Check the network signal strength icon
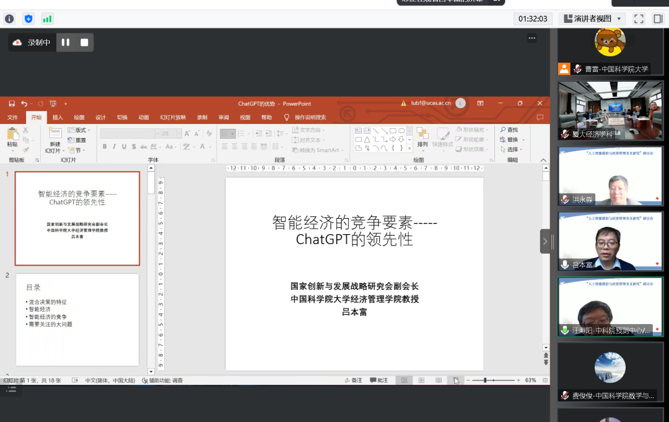Screen dimensions: 669x422 pos(47,19)
